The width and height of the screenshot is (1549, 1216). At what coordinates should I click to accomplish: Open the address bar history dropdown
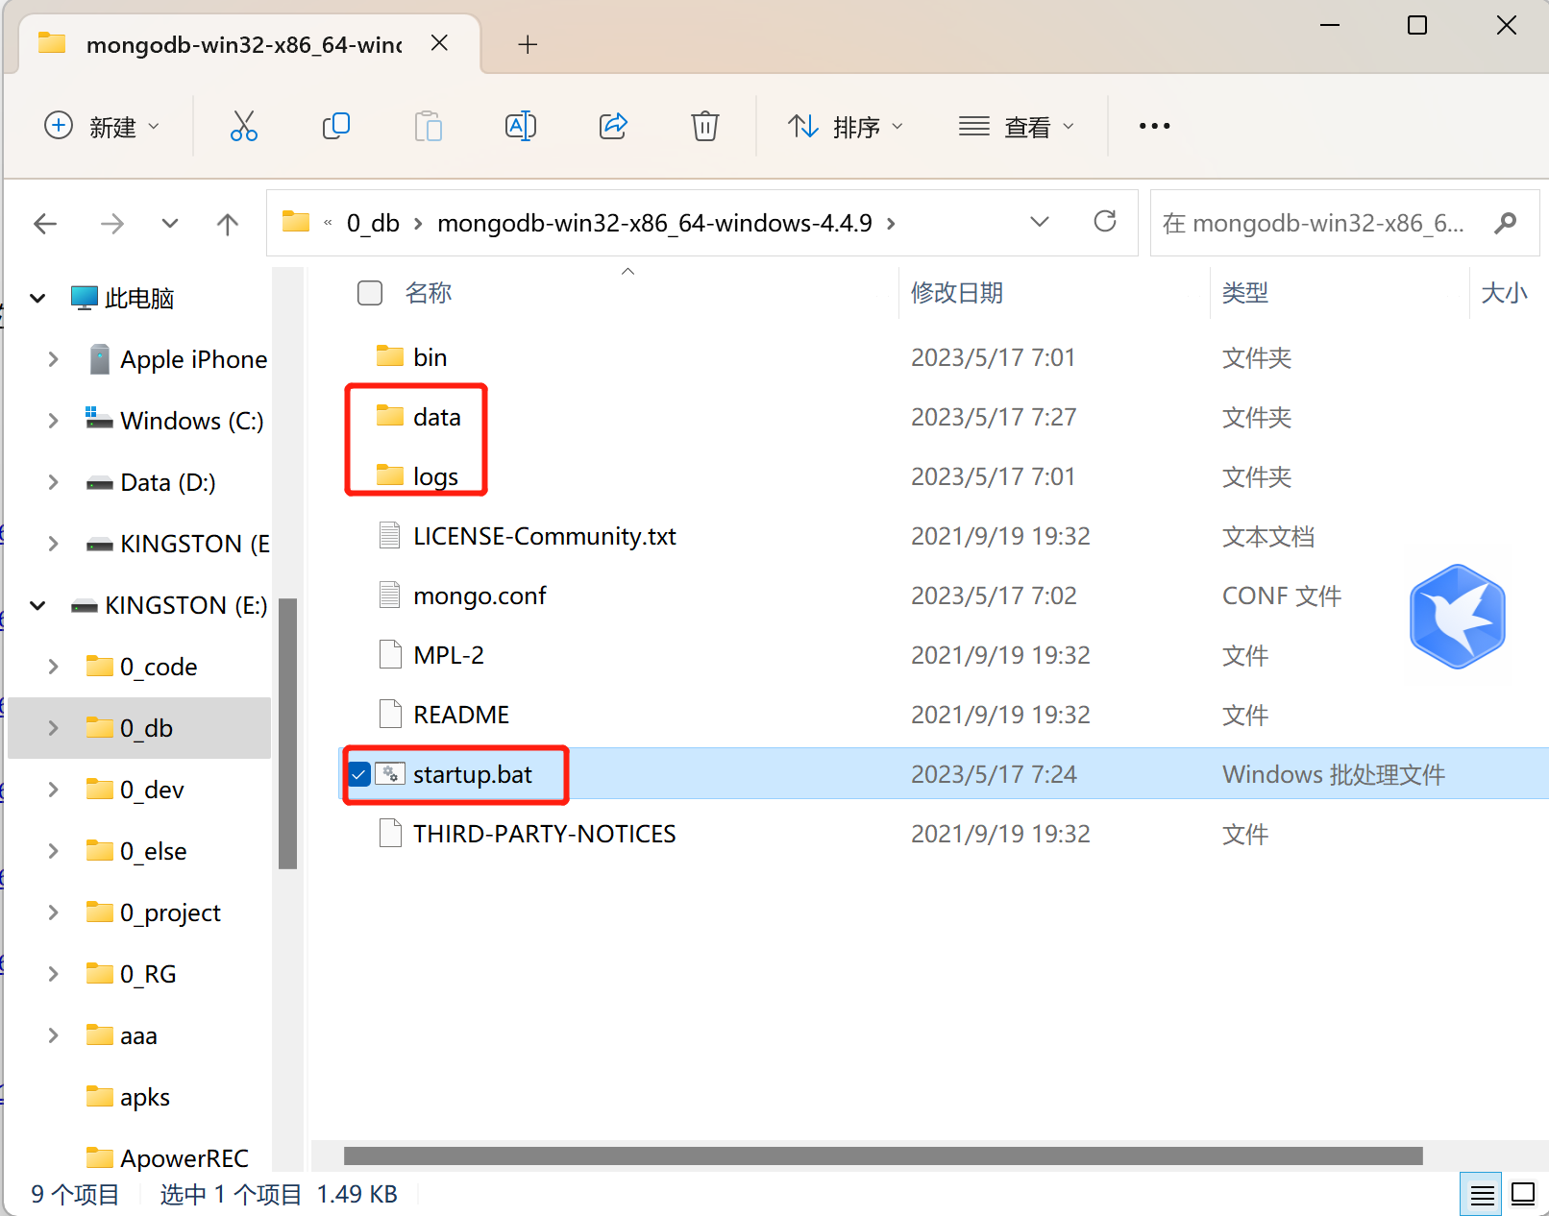1039,223
